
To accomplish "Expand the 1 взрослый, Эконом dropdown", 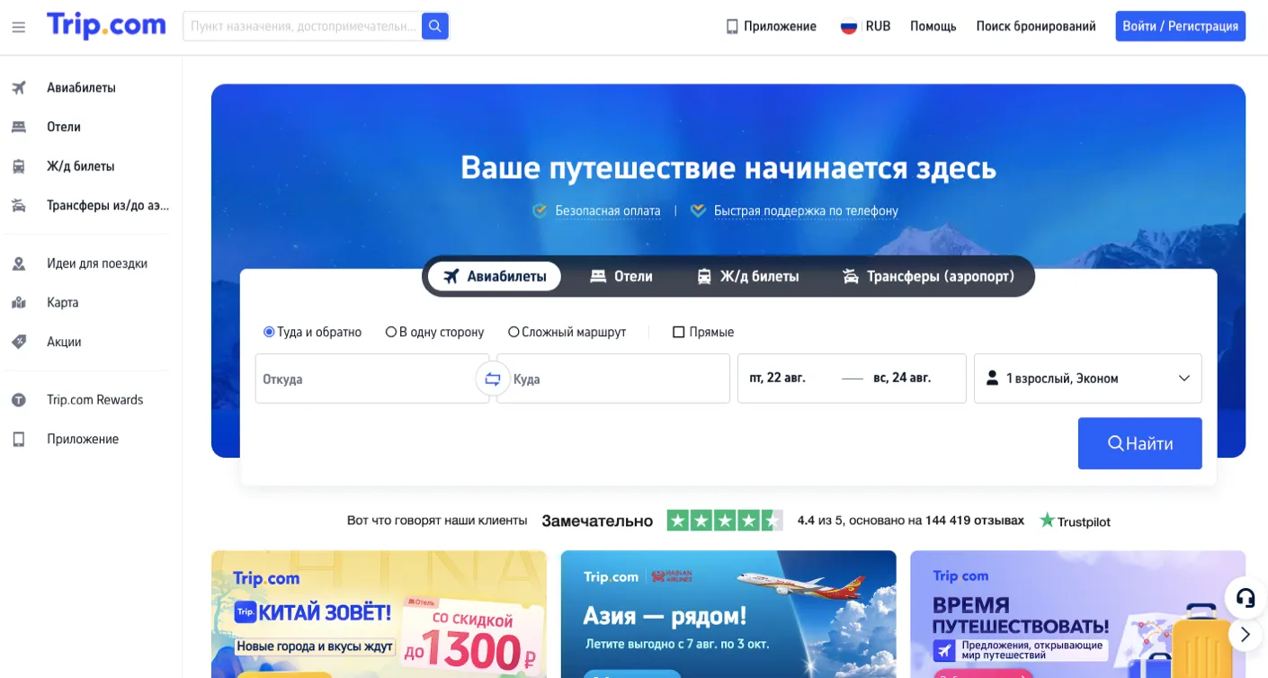I will click(1088, 379).
